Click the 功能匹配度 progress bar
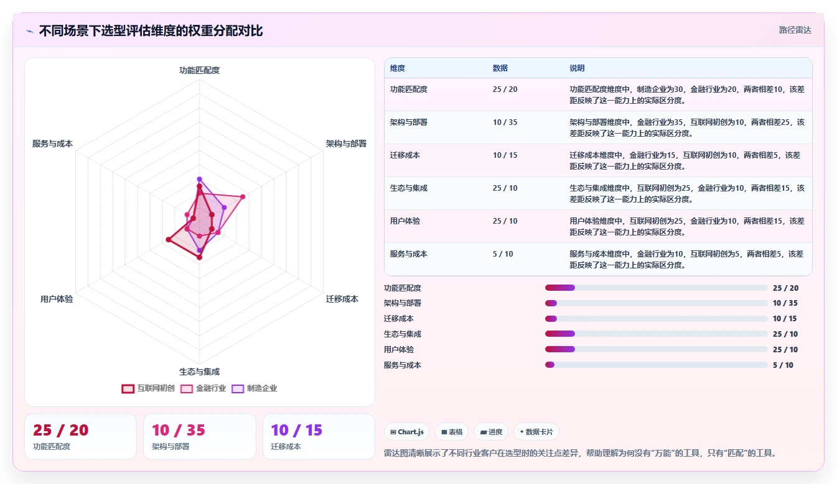This screenshot has height=484, width=837. point(657,288)
